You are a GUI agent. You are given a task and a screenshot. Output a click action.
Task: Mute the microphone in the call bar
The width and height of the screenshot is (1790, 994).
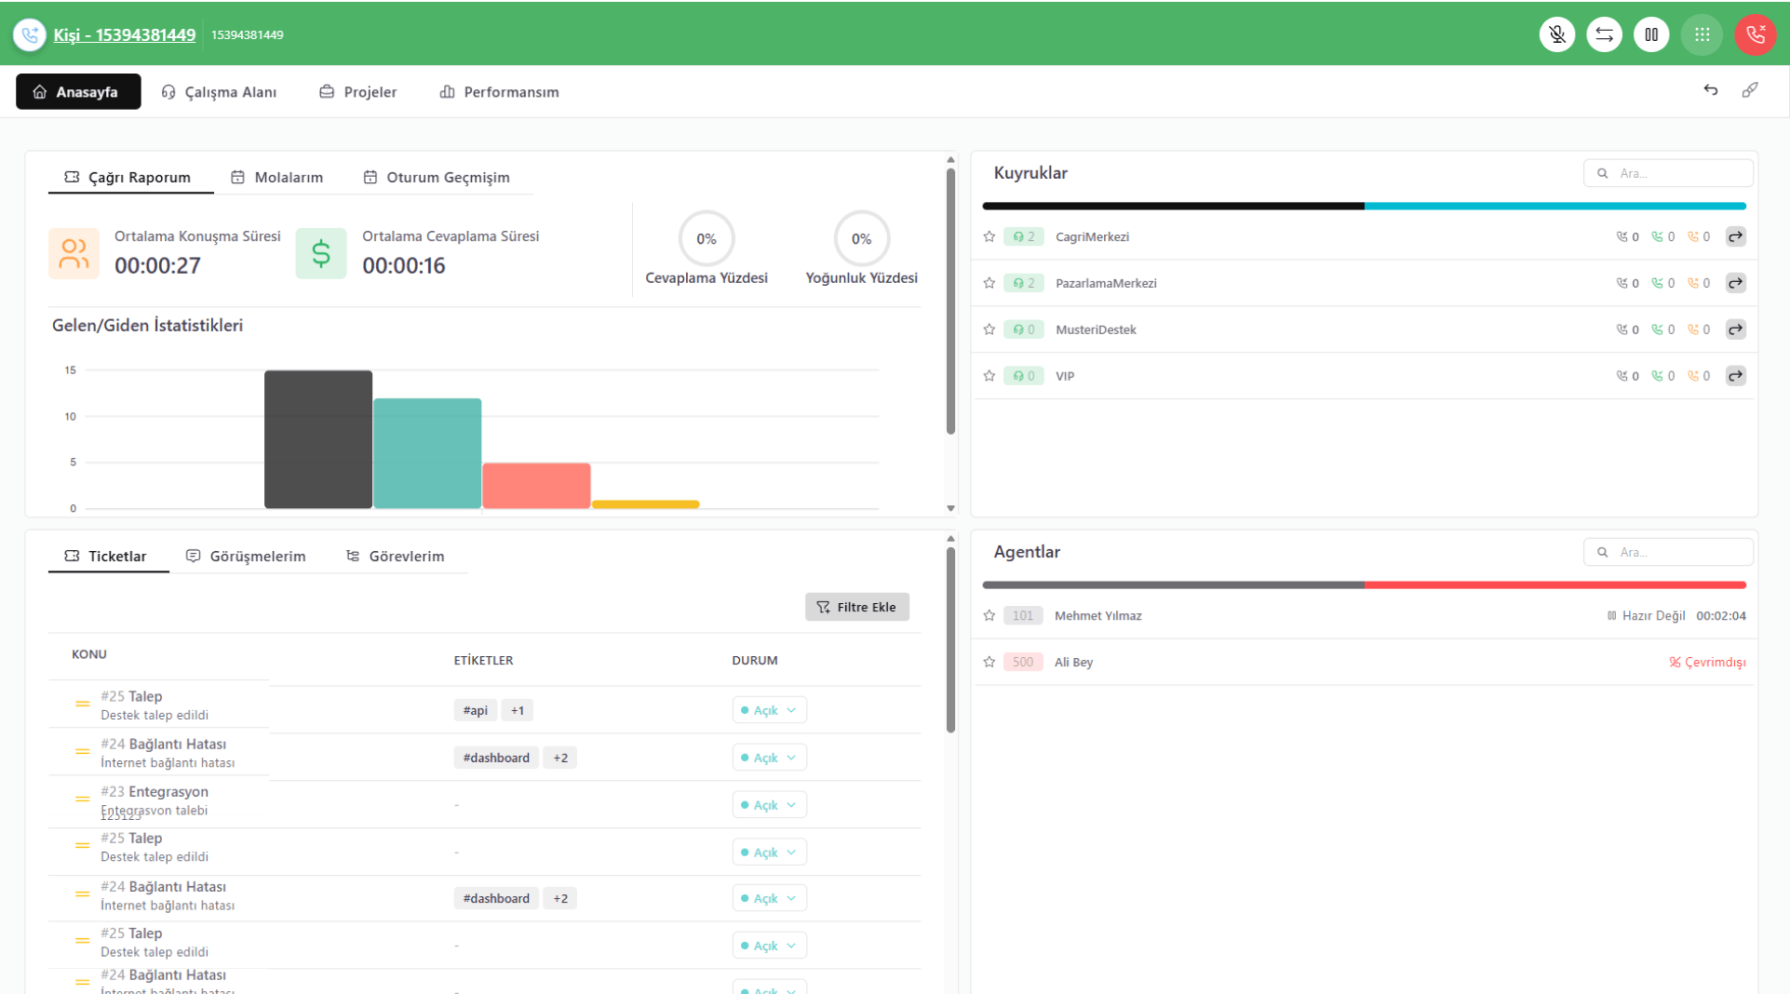[1557, 34]
